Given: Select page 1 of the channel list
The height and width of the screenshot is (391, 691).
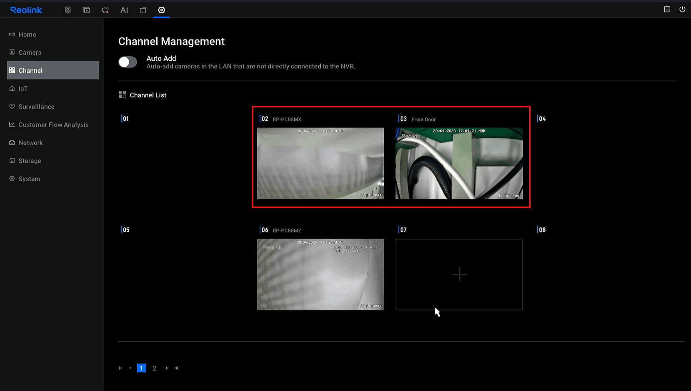Looking at the screenshot, I should pos(141,368).
